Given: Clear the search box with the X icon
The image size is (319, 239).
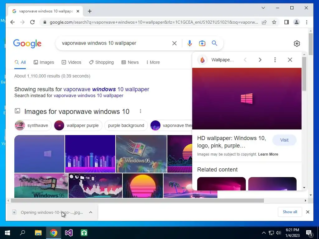Looking at the screenshot, I should [174, 43].
